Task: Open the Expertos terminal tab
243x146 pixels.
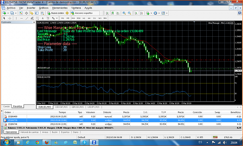Action: [x=65, y=132]
